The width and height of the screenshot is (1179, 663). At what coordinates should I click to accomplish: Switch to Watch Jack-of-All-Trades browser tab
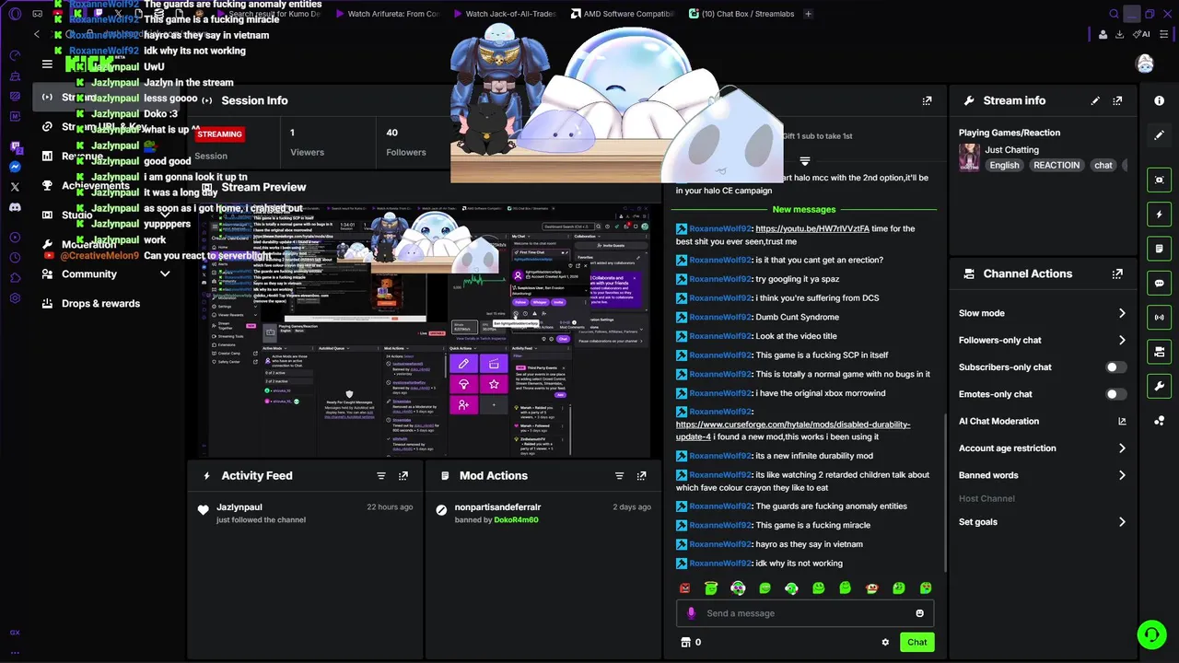[507, 14]
